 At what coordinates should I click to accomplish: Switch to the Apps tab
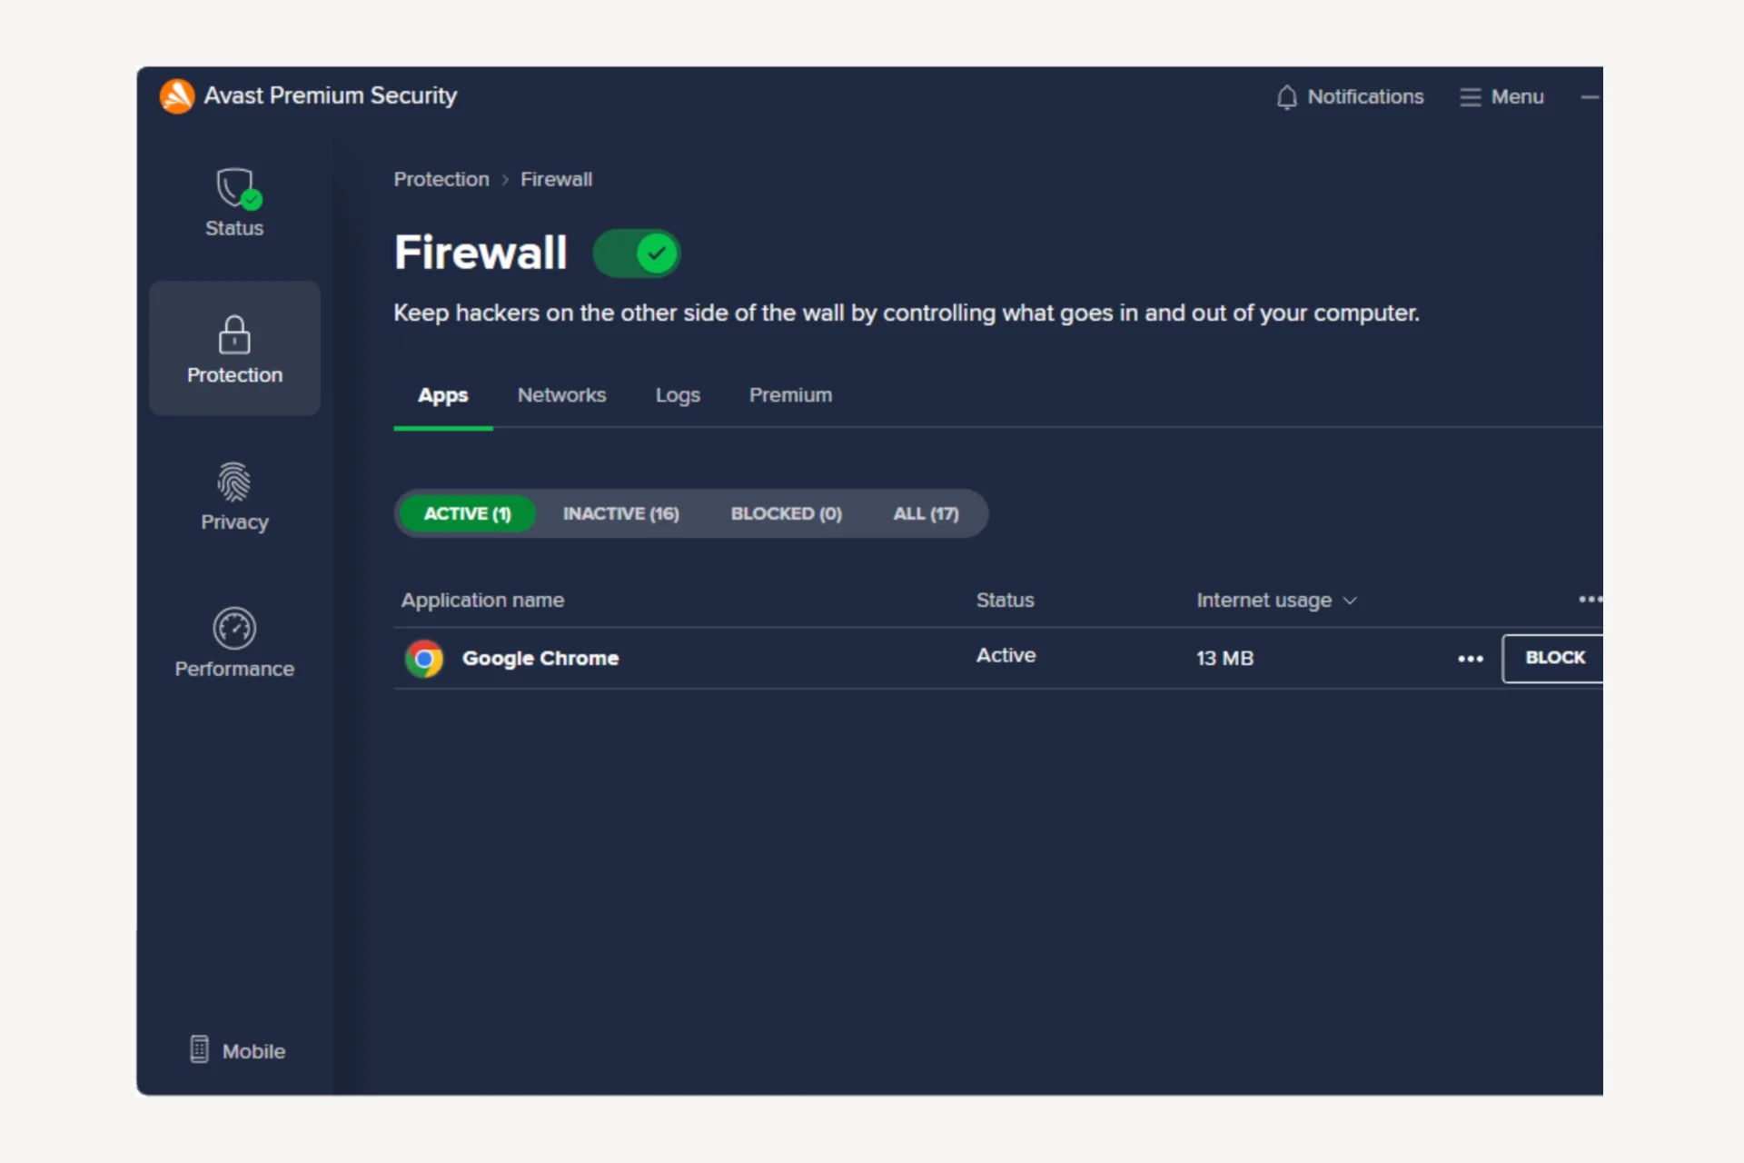tap(443, 395)
